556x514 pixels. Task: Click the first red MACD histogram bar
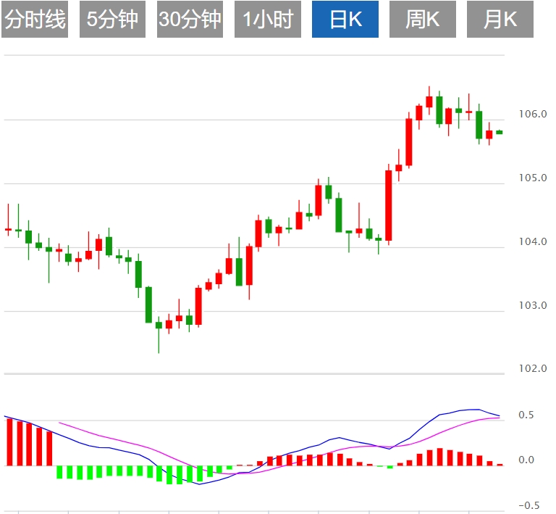coord(9,442)
